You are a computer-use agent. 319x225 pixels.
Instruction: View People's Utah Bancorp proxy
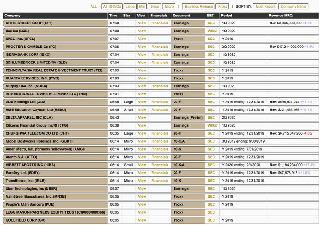coord(142,204)
